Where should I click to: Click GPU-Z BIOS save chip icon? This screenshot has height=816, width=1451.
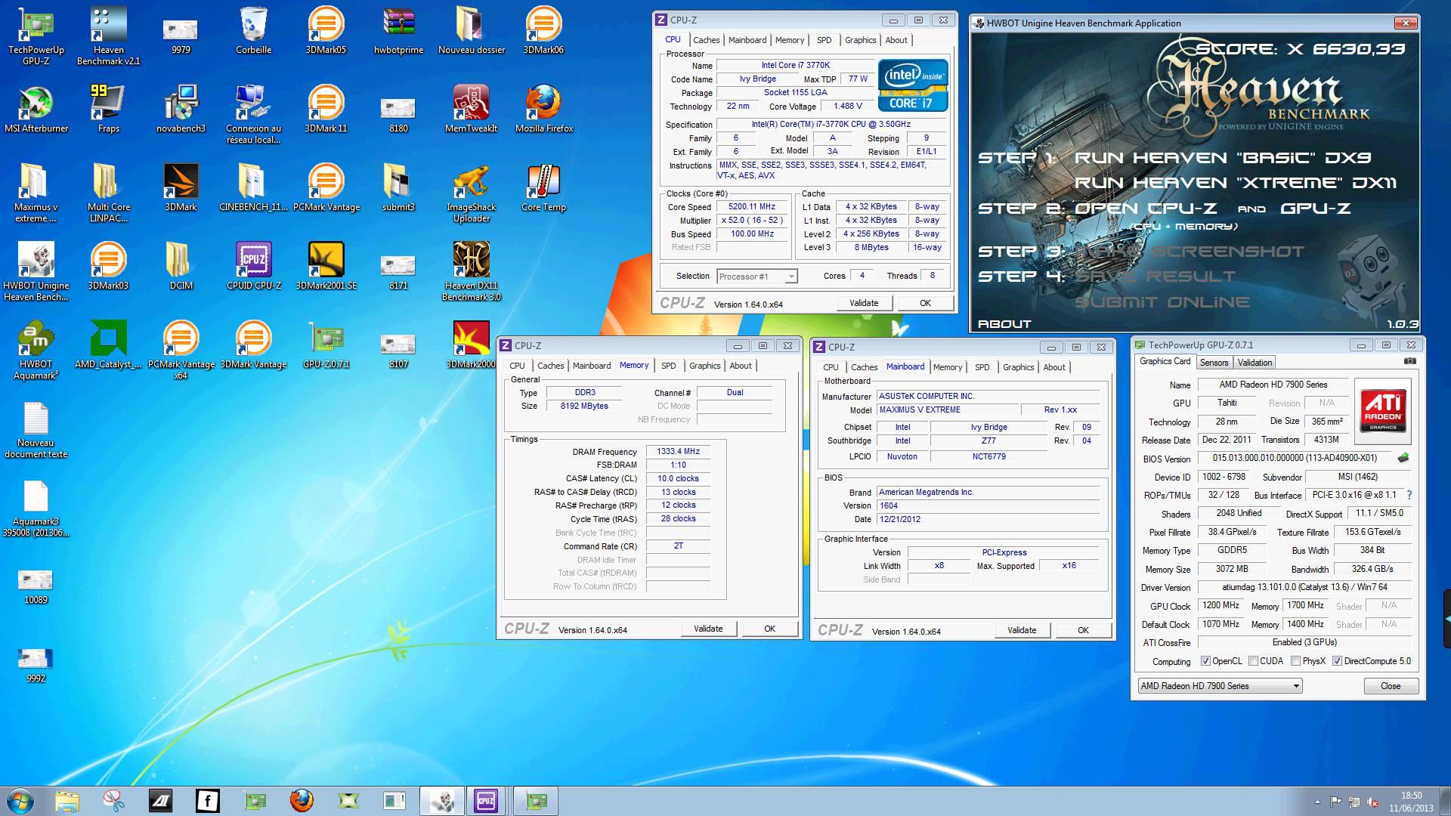pos(1403,458)
